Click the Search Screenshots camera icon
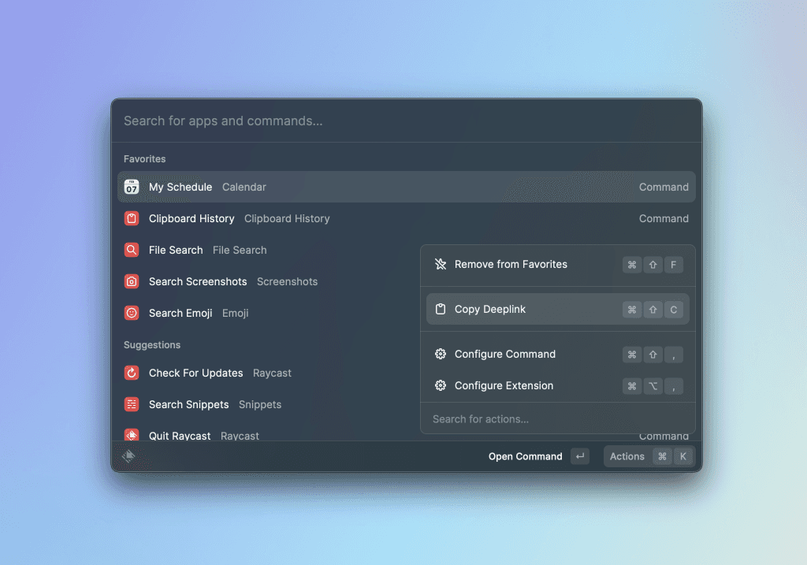Screen dimensions: 807x565 [132, 281]
